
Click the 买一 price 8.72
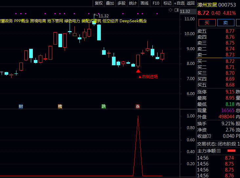click(230, 61)
